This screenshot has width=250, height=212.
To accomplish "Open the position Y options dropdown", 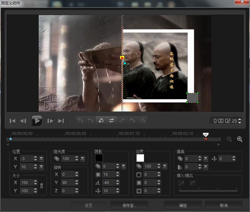I will click(x=41, y=167).
